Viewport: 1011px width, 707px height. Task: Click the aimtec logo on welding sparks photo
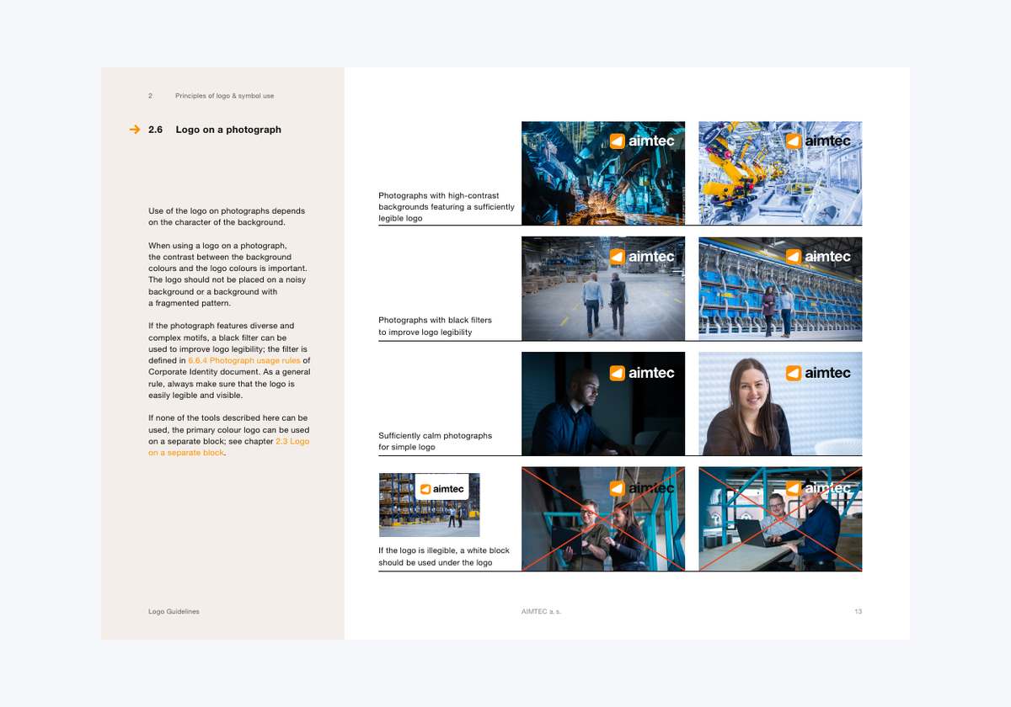coord(642,141)
